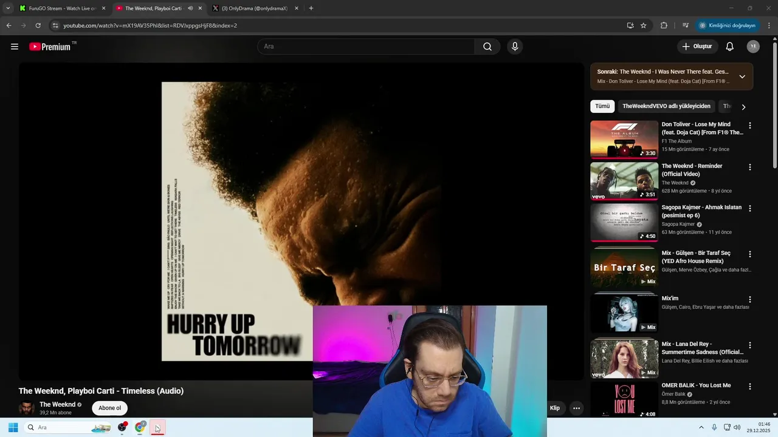The width and height of the screenshot is (778, 437).
Task: Click Kimliğinizi doğrulayın profile button
Action: point(727,25)
